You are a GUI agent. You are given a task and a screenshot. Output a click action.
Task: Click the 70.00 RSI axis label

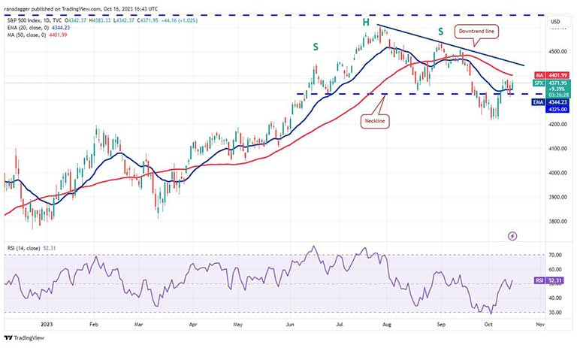pos(556,255)
